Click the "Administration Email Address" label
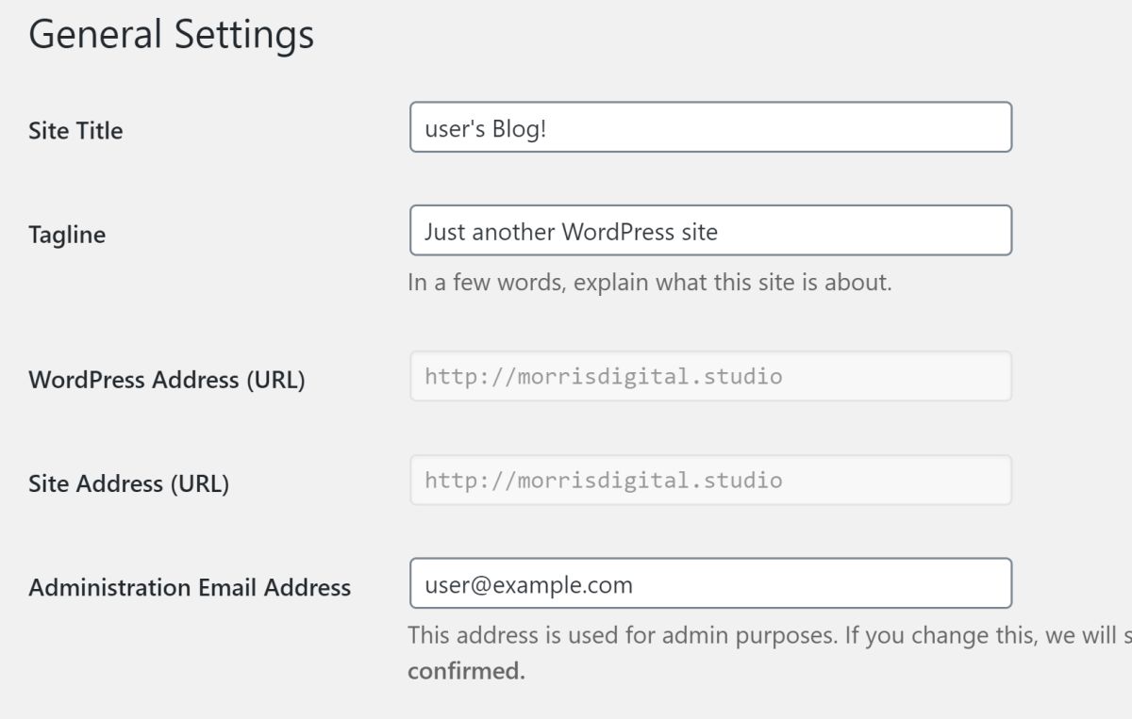Screen dimensions: 1132x719 pyautogui.click(x=190, y=588)
